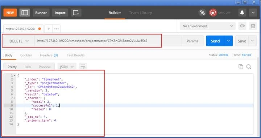Add a new request tab
Viewport: 261px width, 138px height.
click(49, 29)
